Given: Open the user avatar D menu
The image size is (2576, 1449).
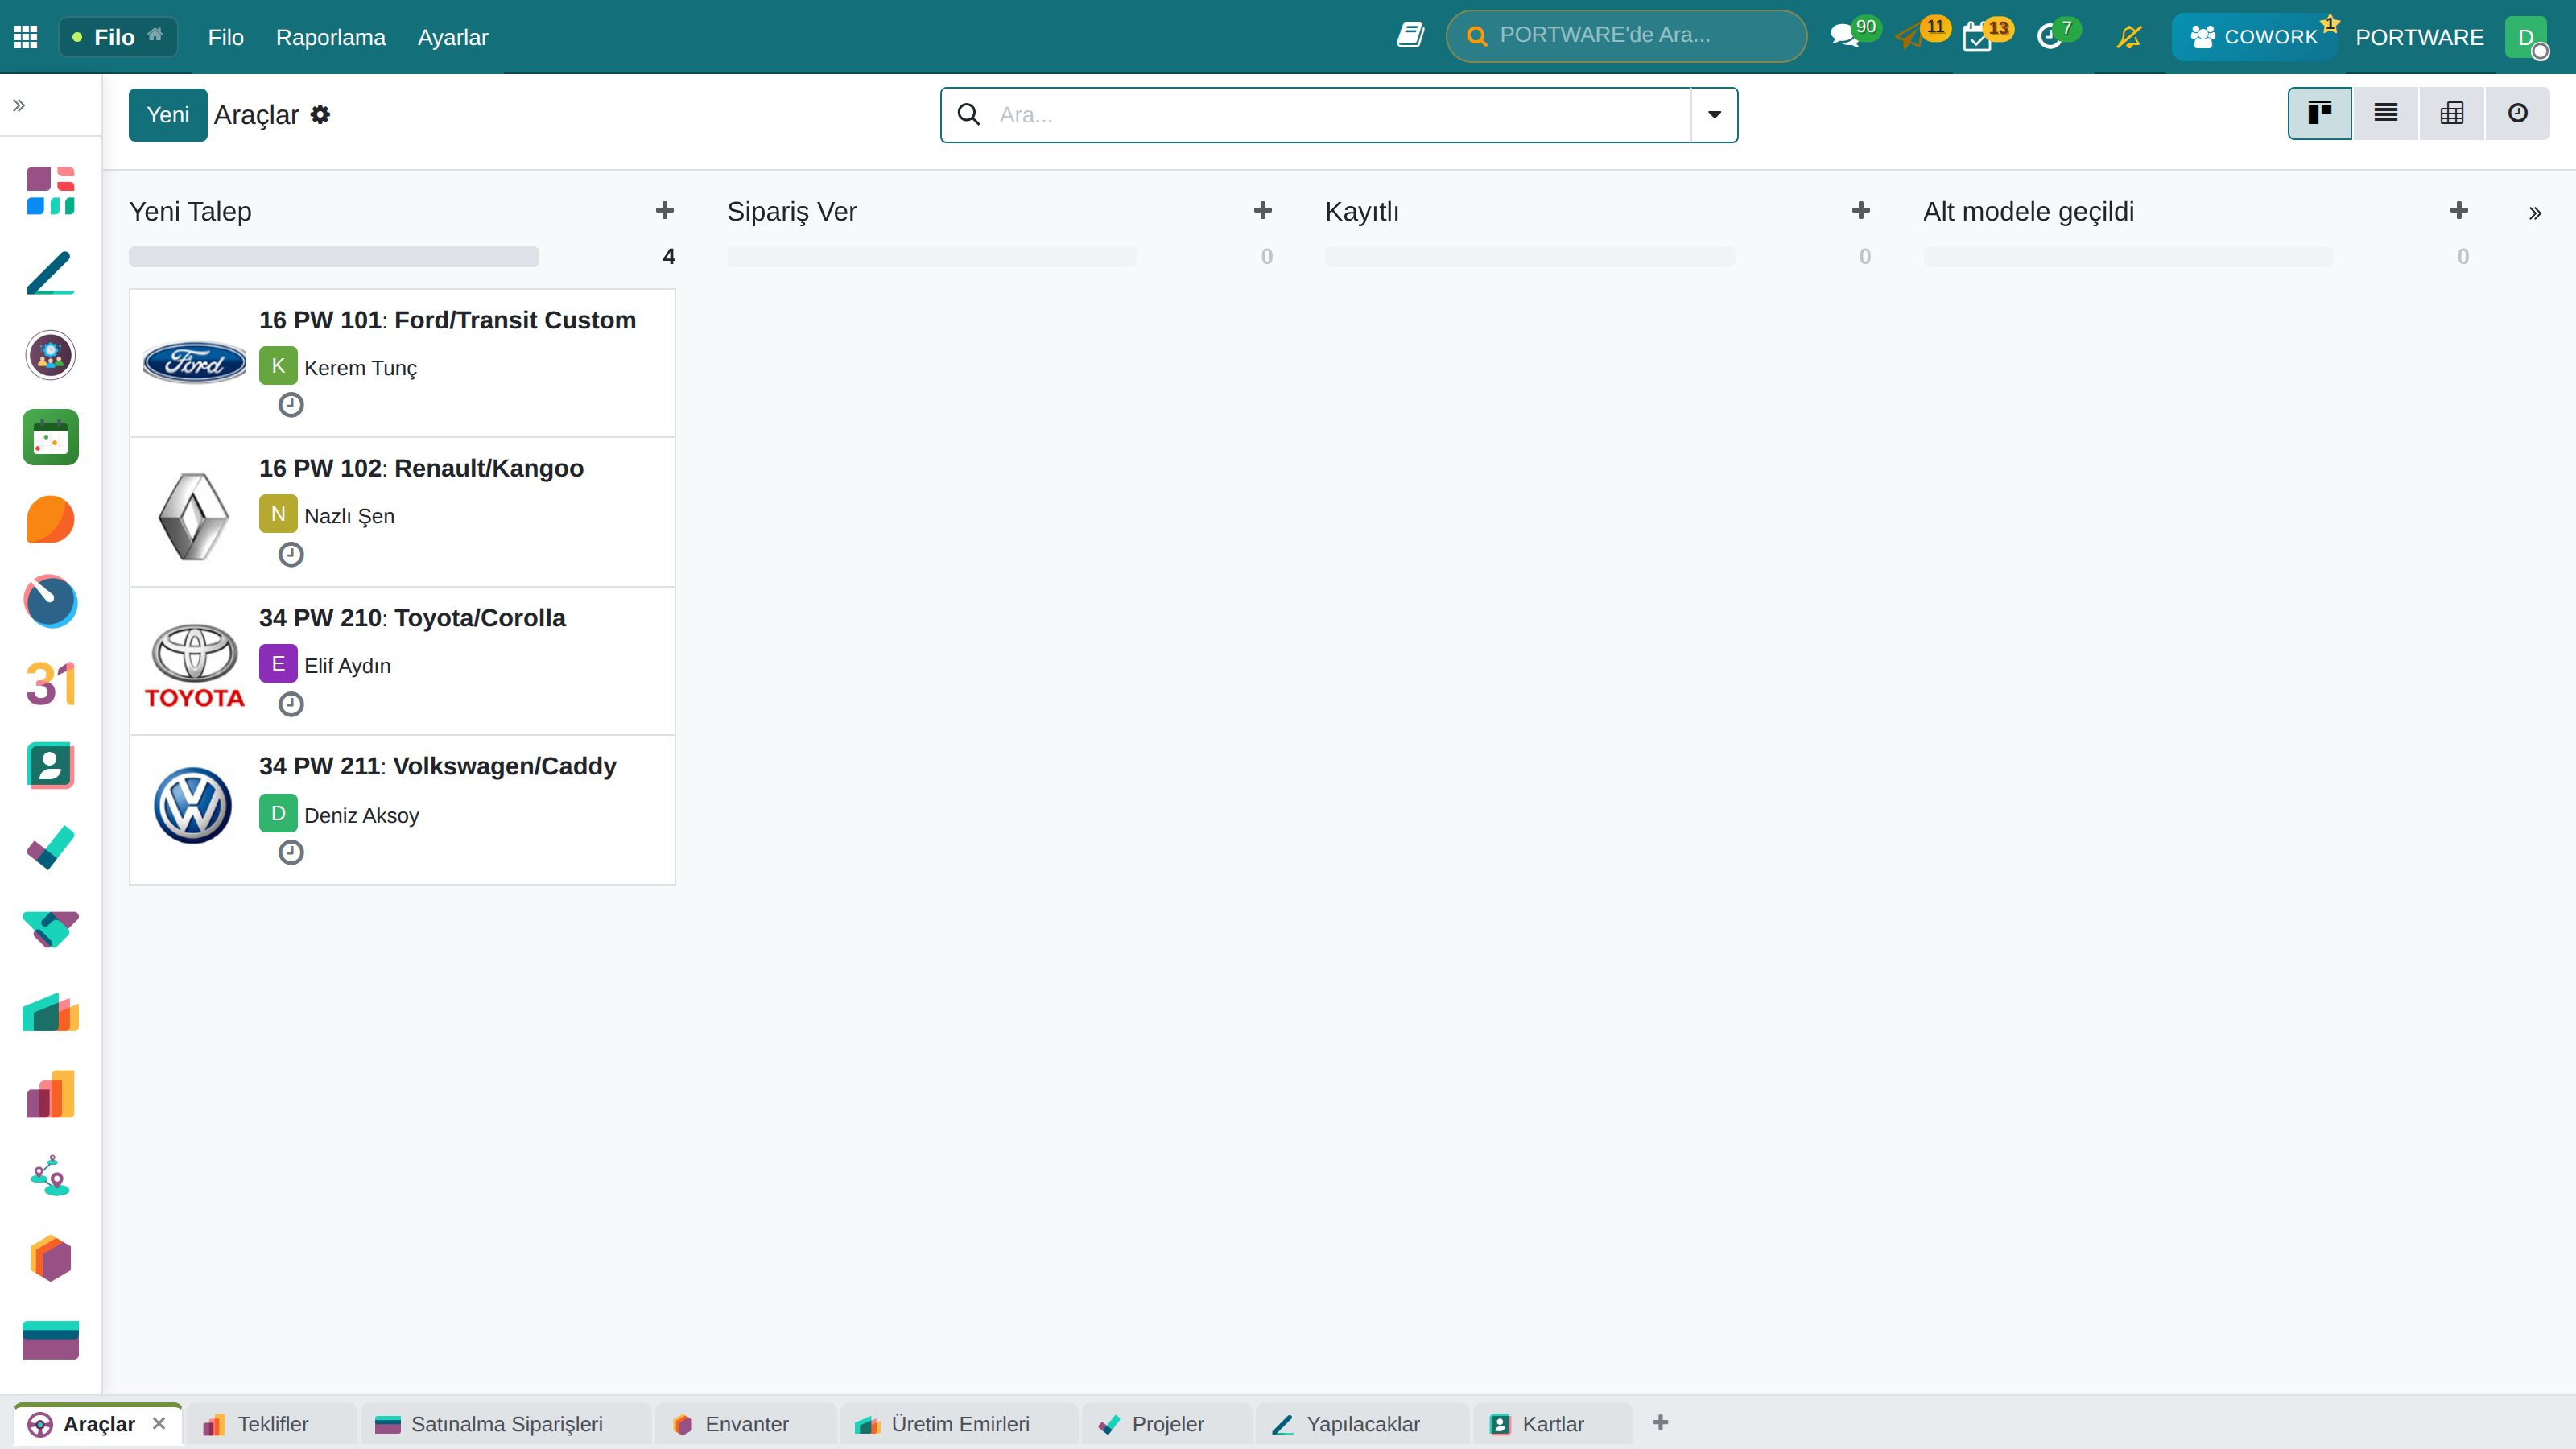Looking at the screenshot, I should pos(2526,37).
